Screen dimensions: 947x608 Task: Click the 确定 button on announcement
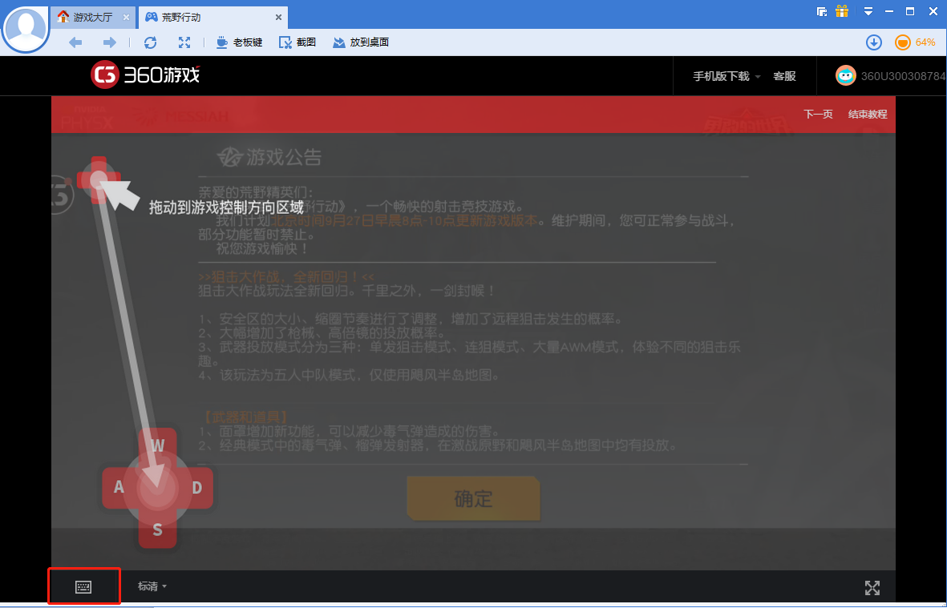coord(473,498)
